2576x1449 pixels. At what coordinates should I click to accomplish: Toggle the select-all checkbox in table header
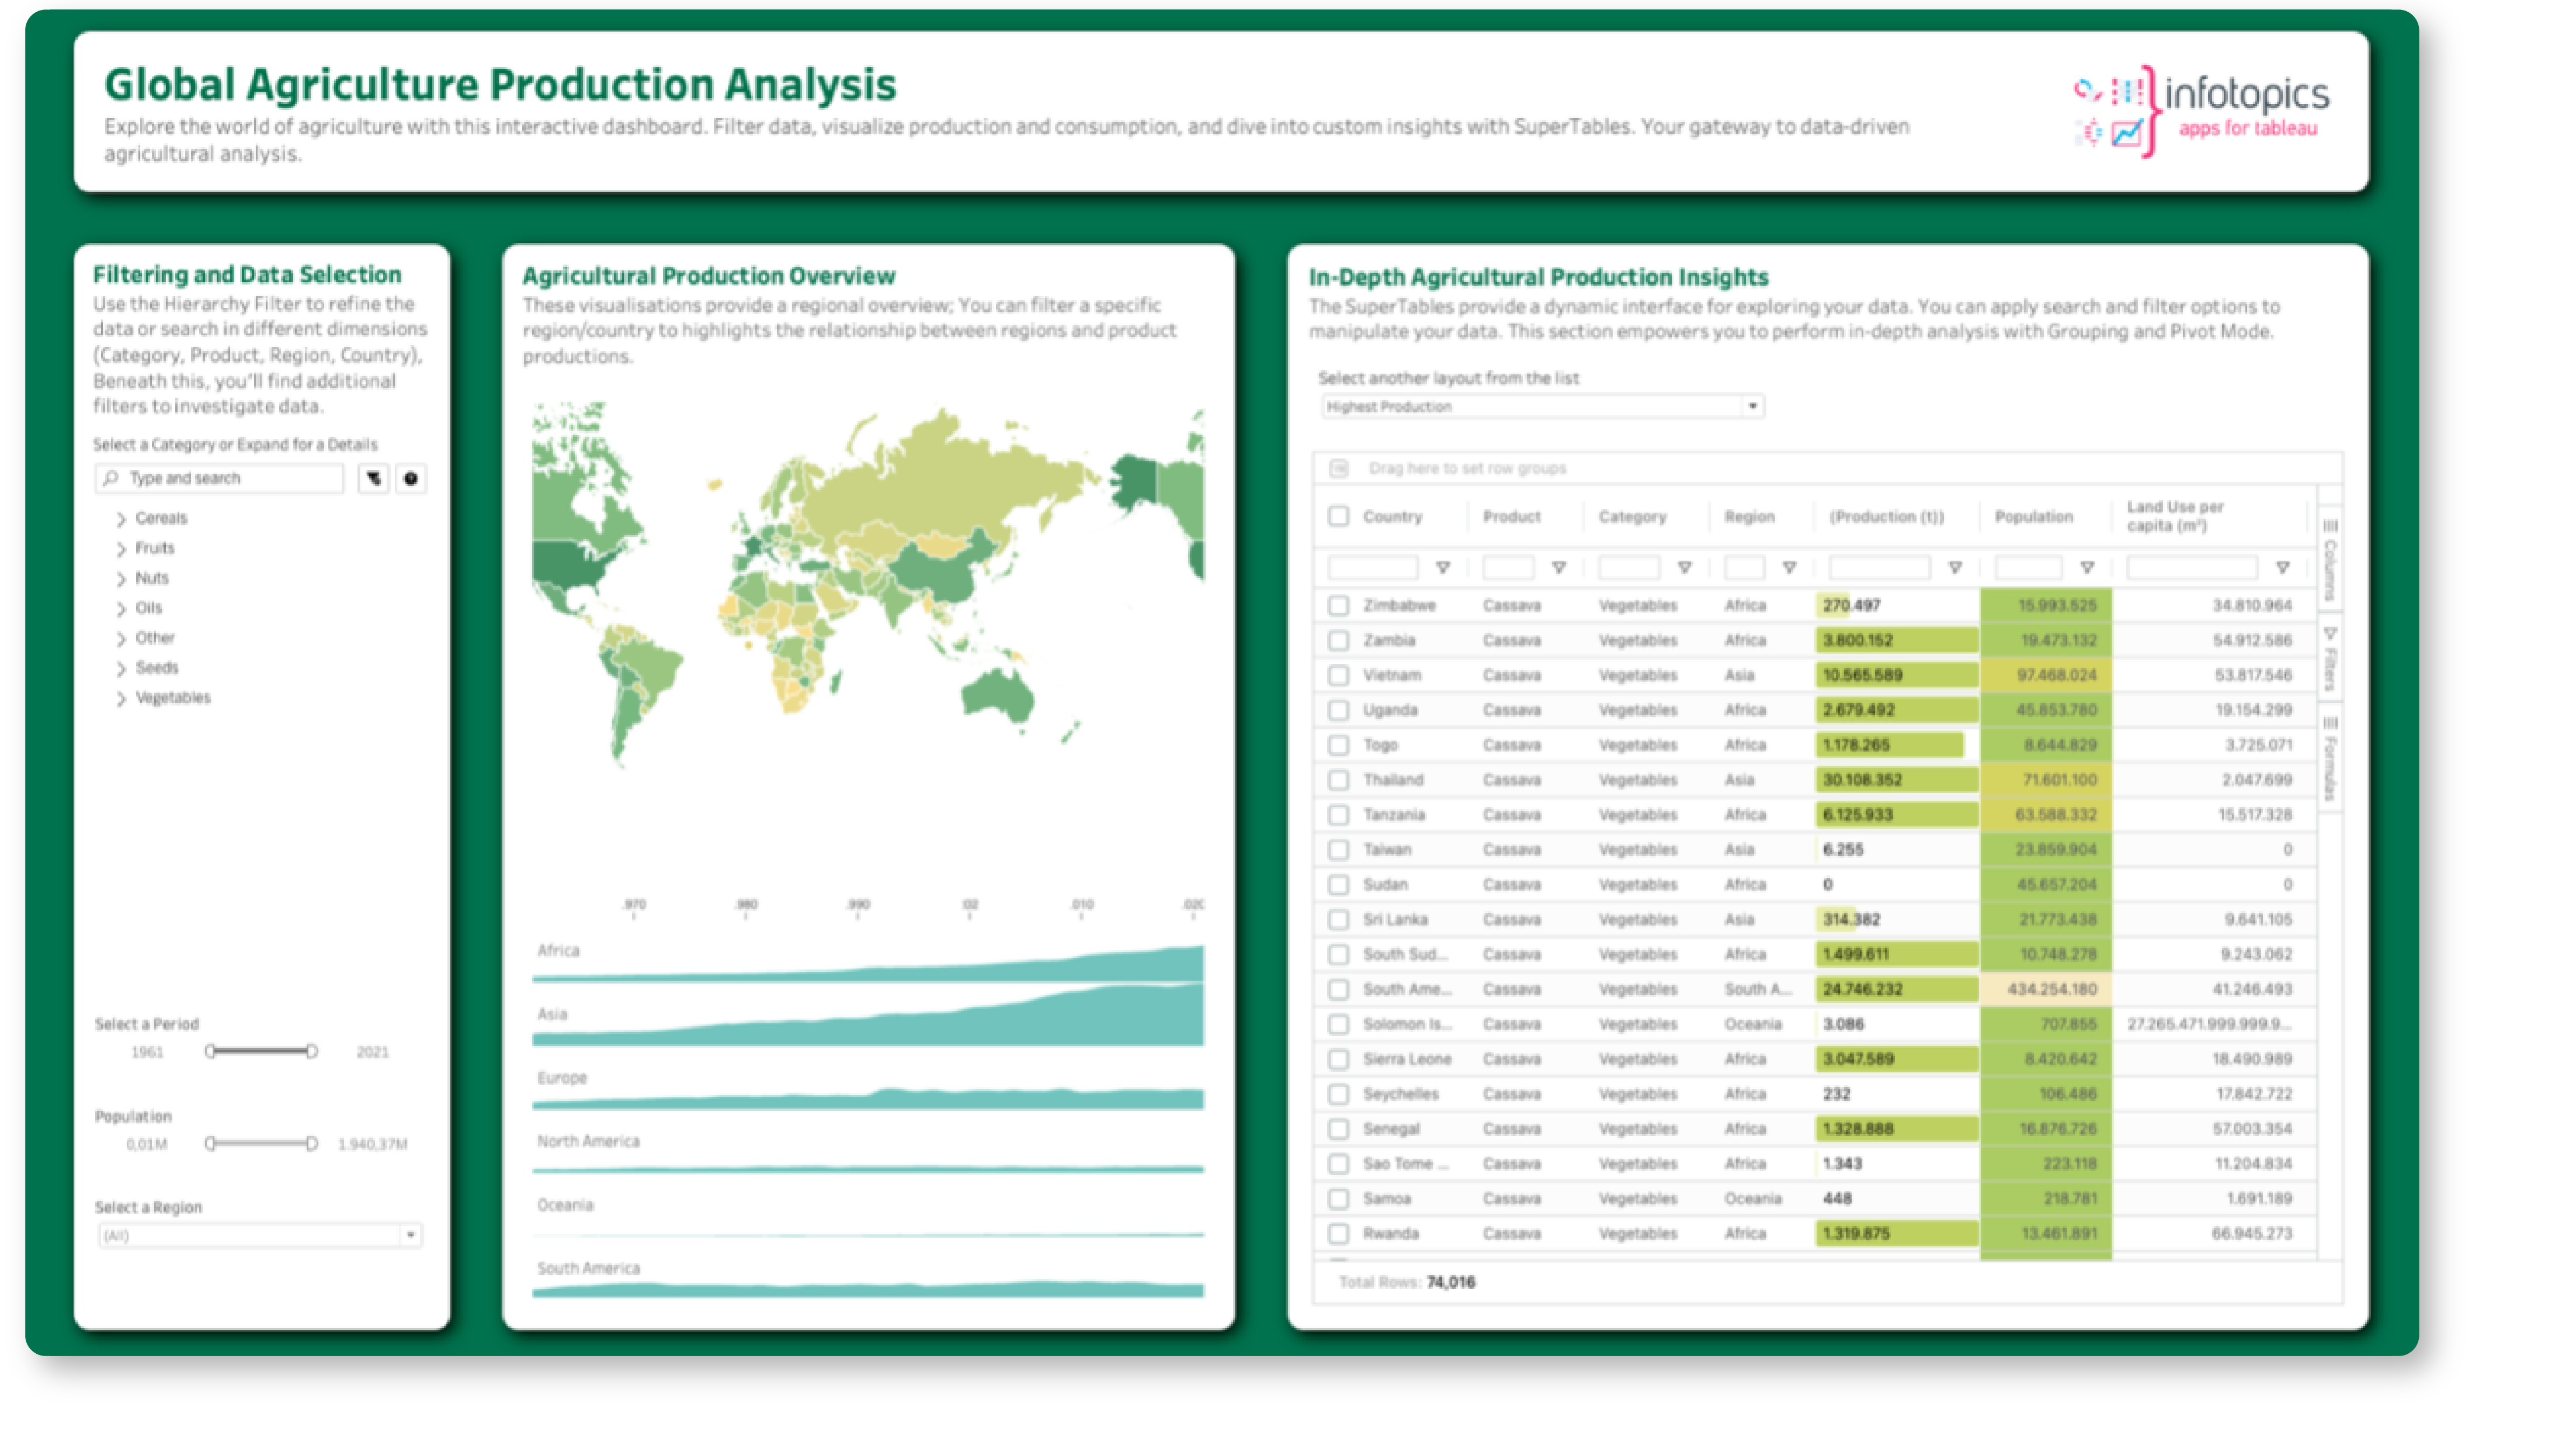(x=1338, y=516)
